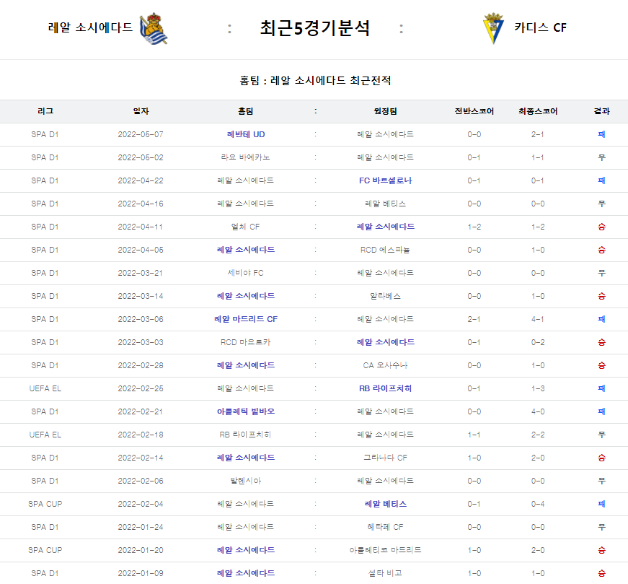This screenshot has height=584, width=628.
Task: Click the Cádiz CF crest logo
Action: (493, 28)
